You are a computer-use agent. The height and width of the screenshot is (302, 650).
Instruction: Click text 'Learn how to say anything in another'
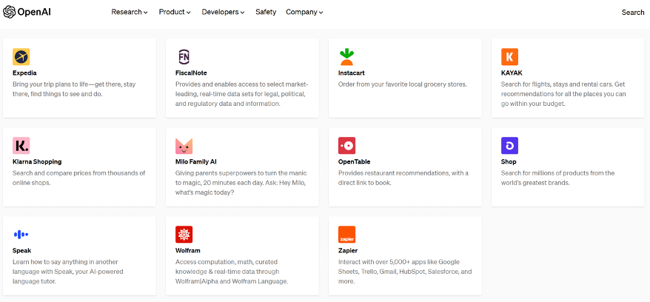pos(65,262)
